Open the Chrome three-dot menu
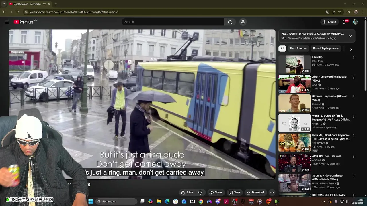 click(363, 12)
